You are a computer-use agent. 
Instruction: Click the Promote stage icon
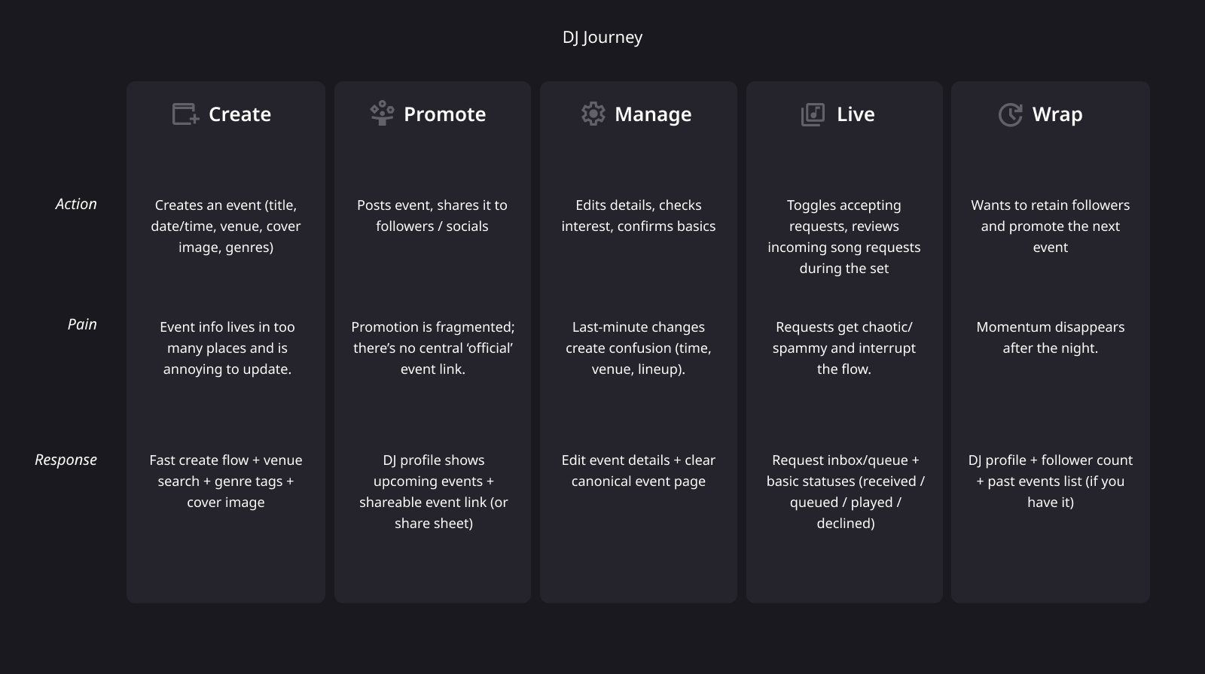pos(382,114)
